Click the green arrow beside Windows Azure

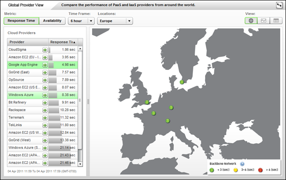[x=45, y=95]
